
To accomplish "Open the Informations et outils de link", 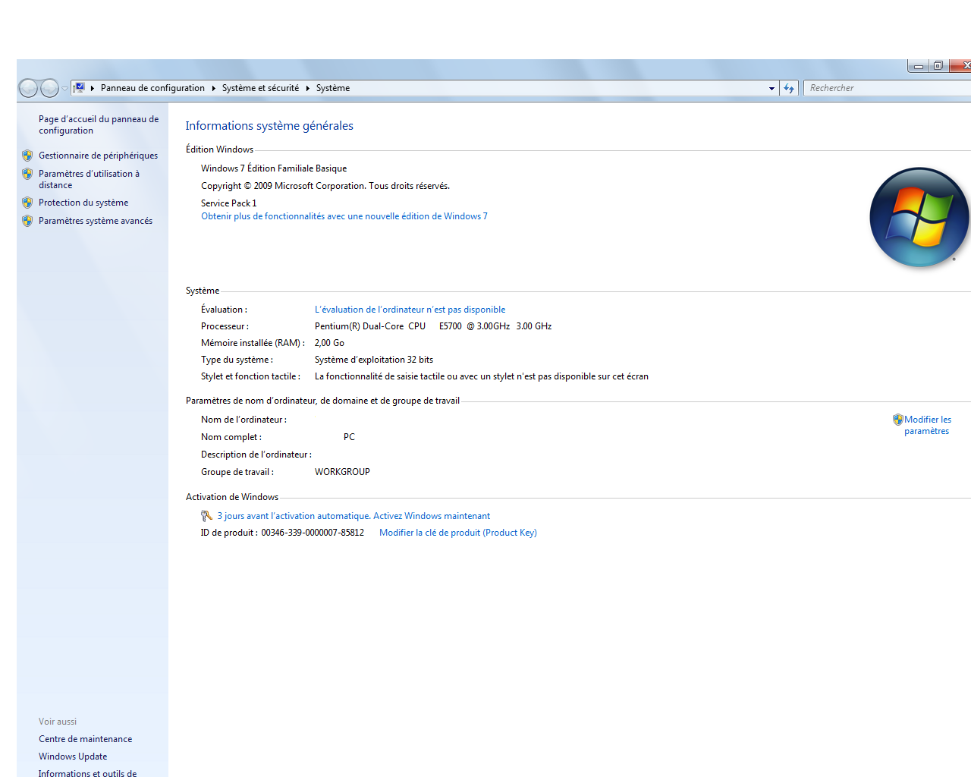I will pos(87,773).
